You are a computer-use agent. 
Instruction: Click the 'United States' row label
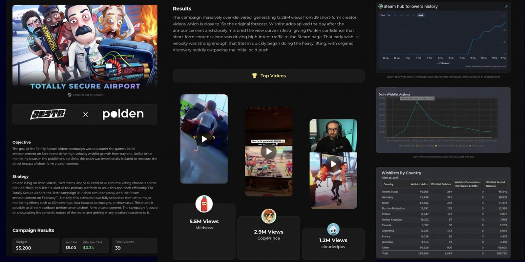[390, 192]
